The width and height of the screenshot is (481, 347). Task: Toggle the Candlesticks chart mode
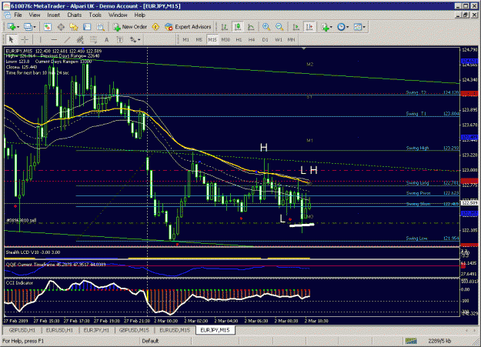click(x=238, y=27)
